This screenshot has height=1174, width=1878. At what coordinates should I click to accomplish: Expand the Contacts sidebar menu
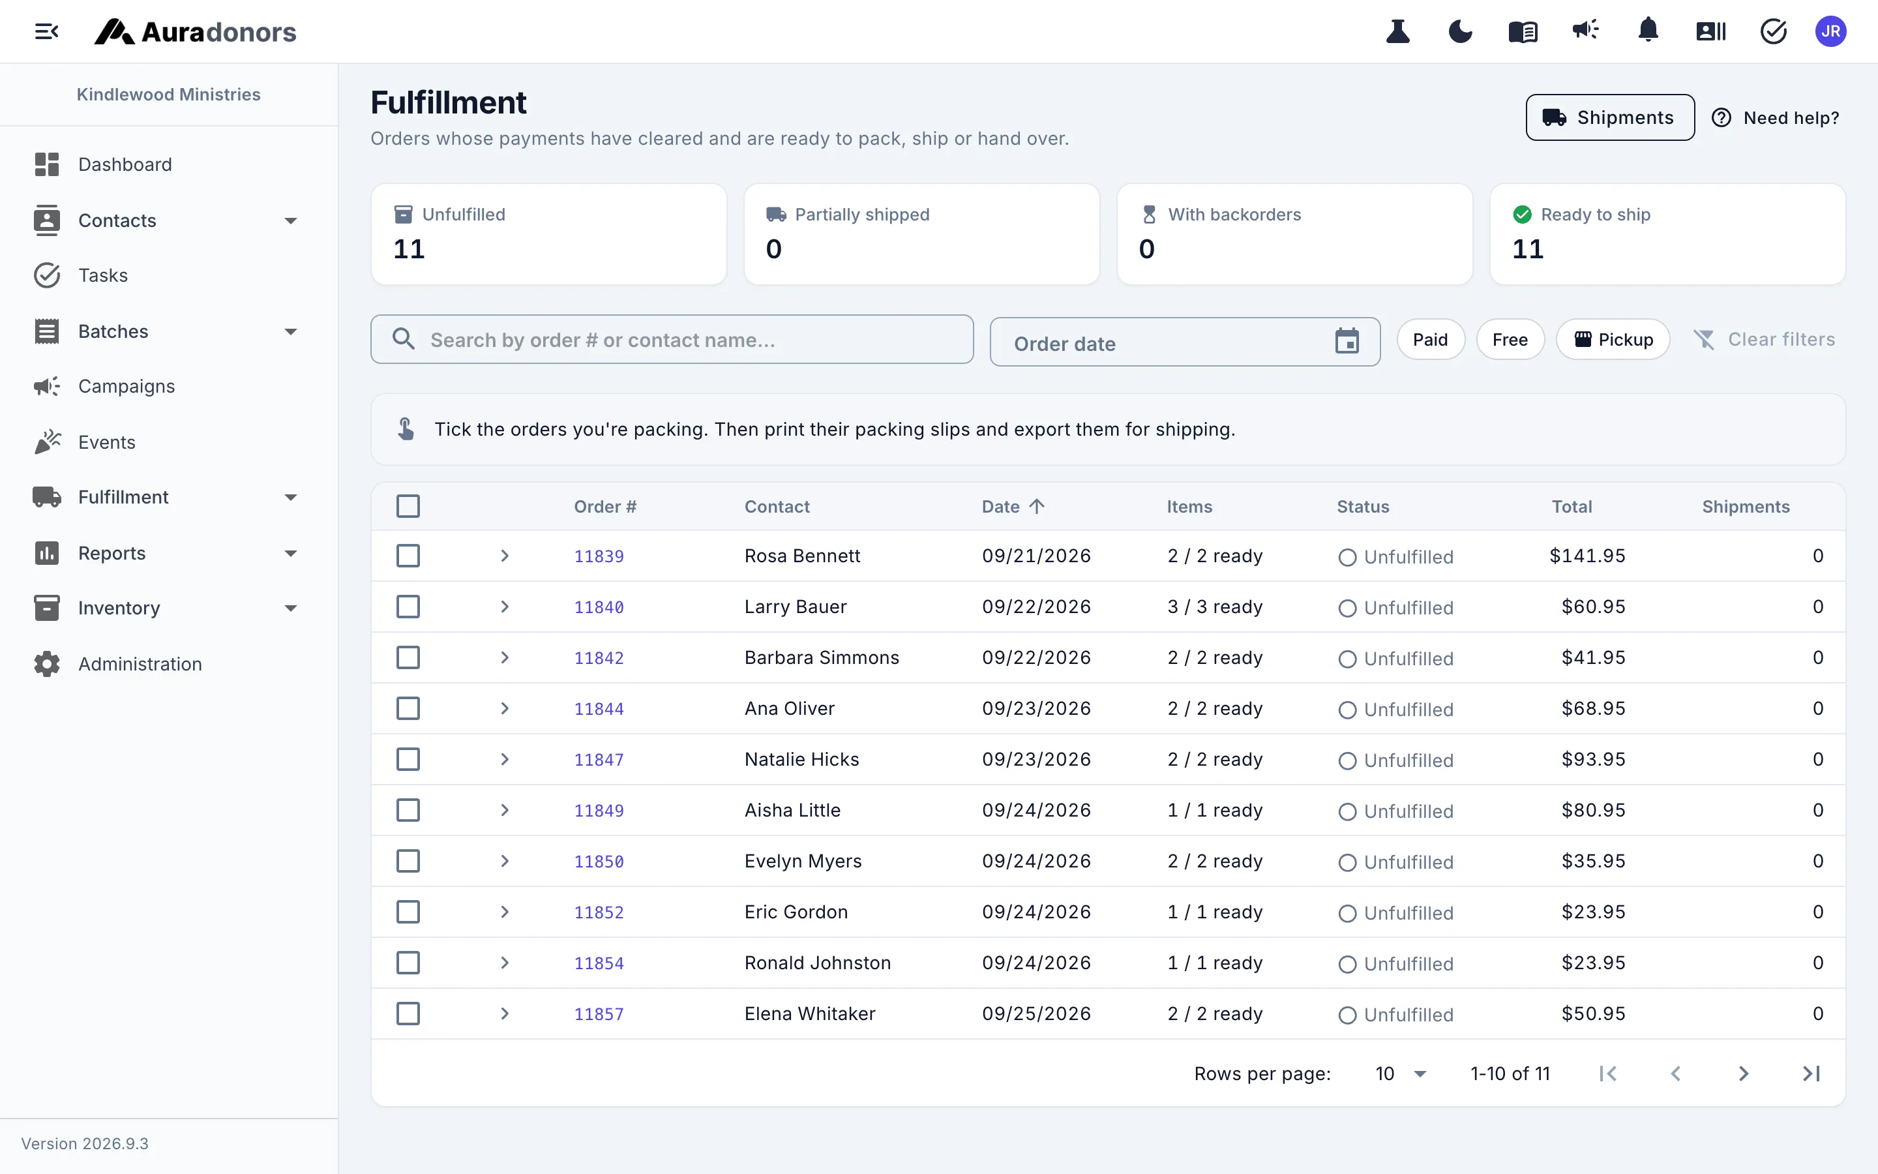pos(291,220)
